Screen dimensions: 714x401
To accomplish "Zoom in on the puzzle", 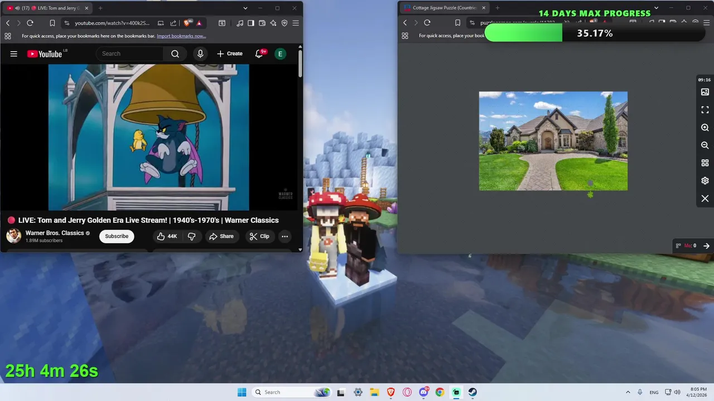I will click(x=705, y=128).
